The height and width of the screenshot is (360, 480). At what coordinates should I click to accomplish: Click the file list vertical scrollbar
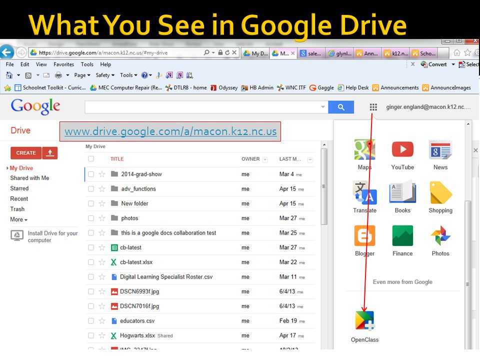tap(324, 186)
